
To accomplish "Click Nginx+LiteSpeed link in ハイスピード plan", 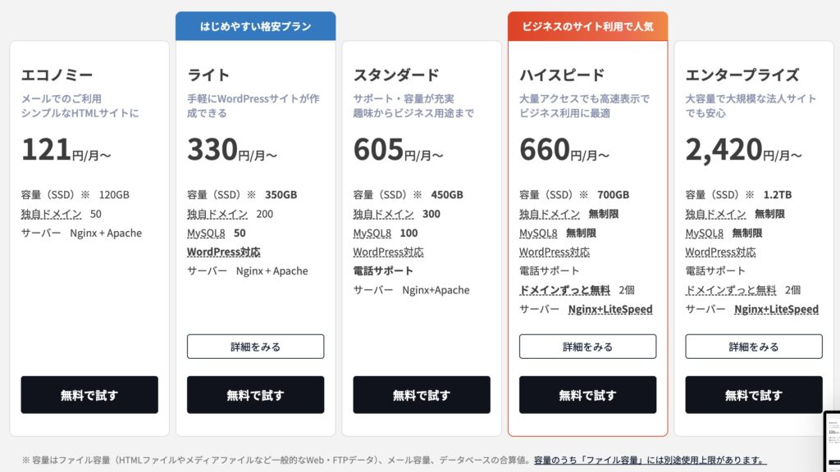I will point(610,309).
